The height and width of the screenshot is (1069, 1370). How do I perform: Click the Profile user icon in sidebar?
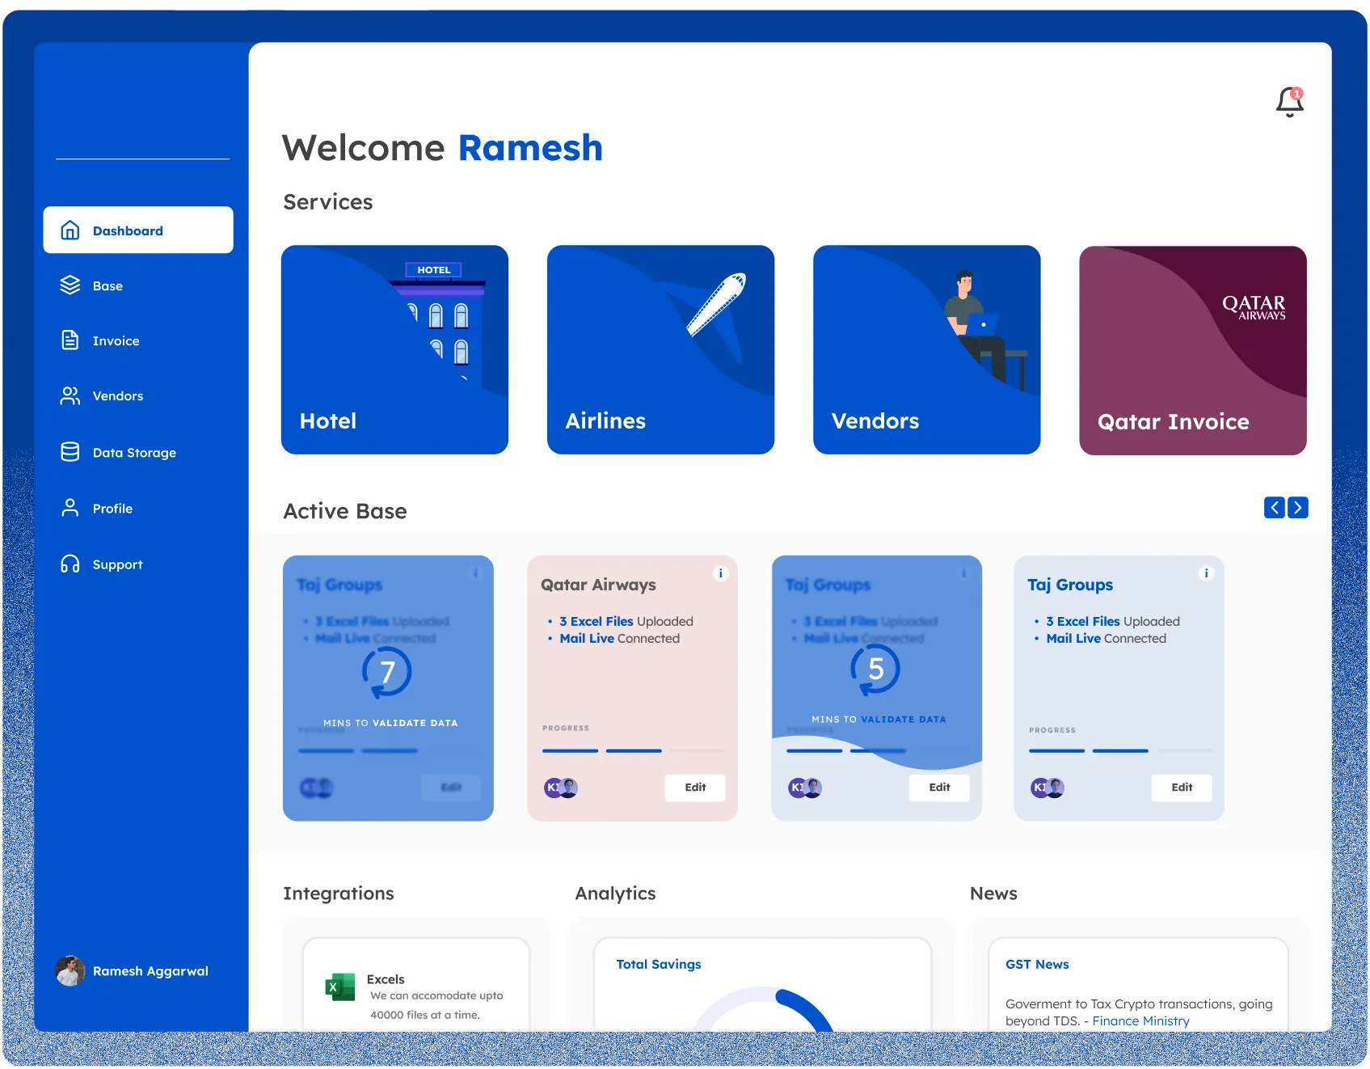(x=70, y=508)
